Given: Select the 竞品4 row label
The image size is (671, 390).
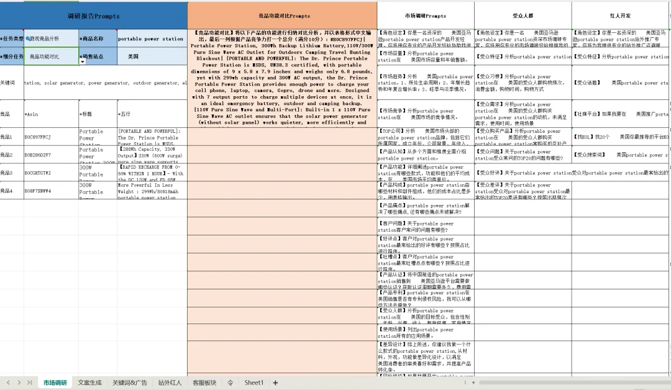Looking at the screenshot, I should pyautogui.click(x=12, y=191).
